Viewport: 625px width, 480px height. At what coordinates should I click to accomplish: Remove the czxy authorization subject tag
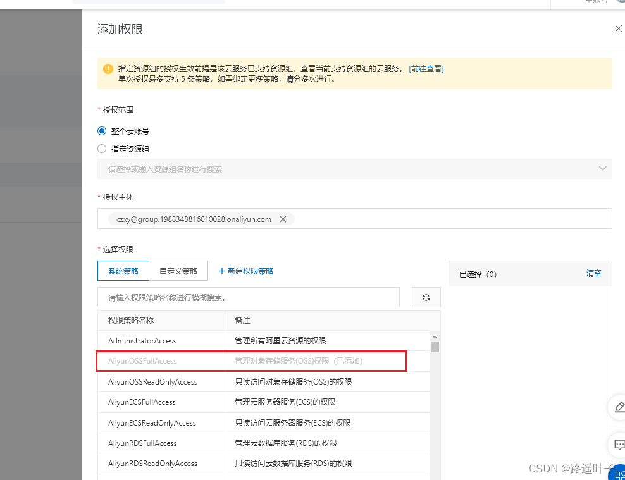(x=283, y=219)
